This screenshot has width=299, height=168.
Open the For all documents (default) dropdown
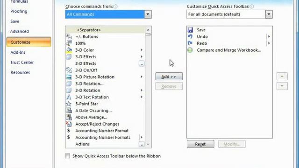pyautogui.click(x=269, y=14)
